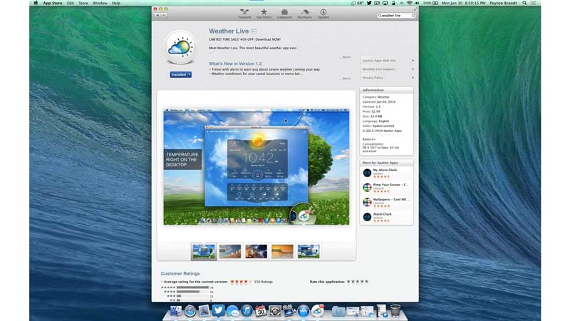The width and height of the screenshot is (570, 321).
Task: Click the Weather Live app icon
Action: click(x=180, y=48)
